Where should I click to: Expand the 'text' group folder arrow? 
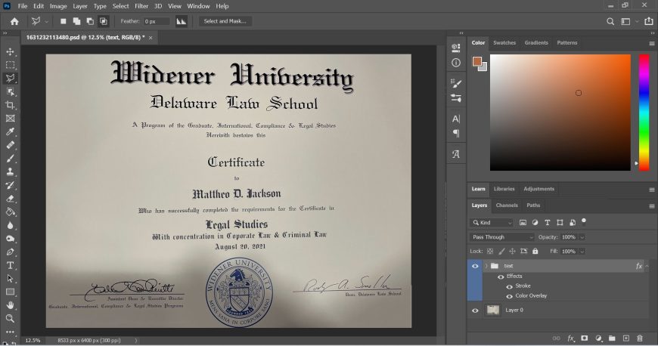point(486,266)
